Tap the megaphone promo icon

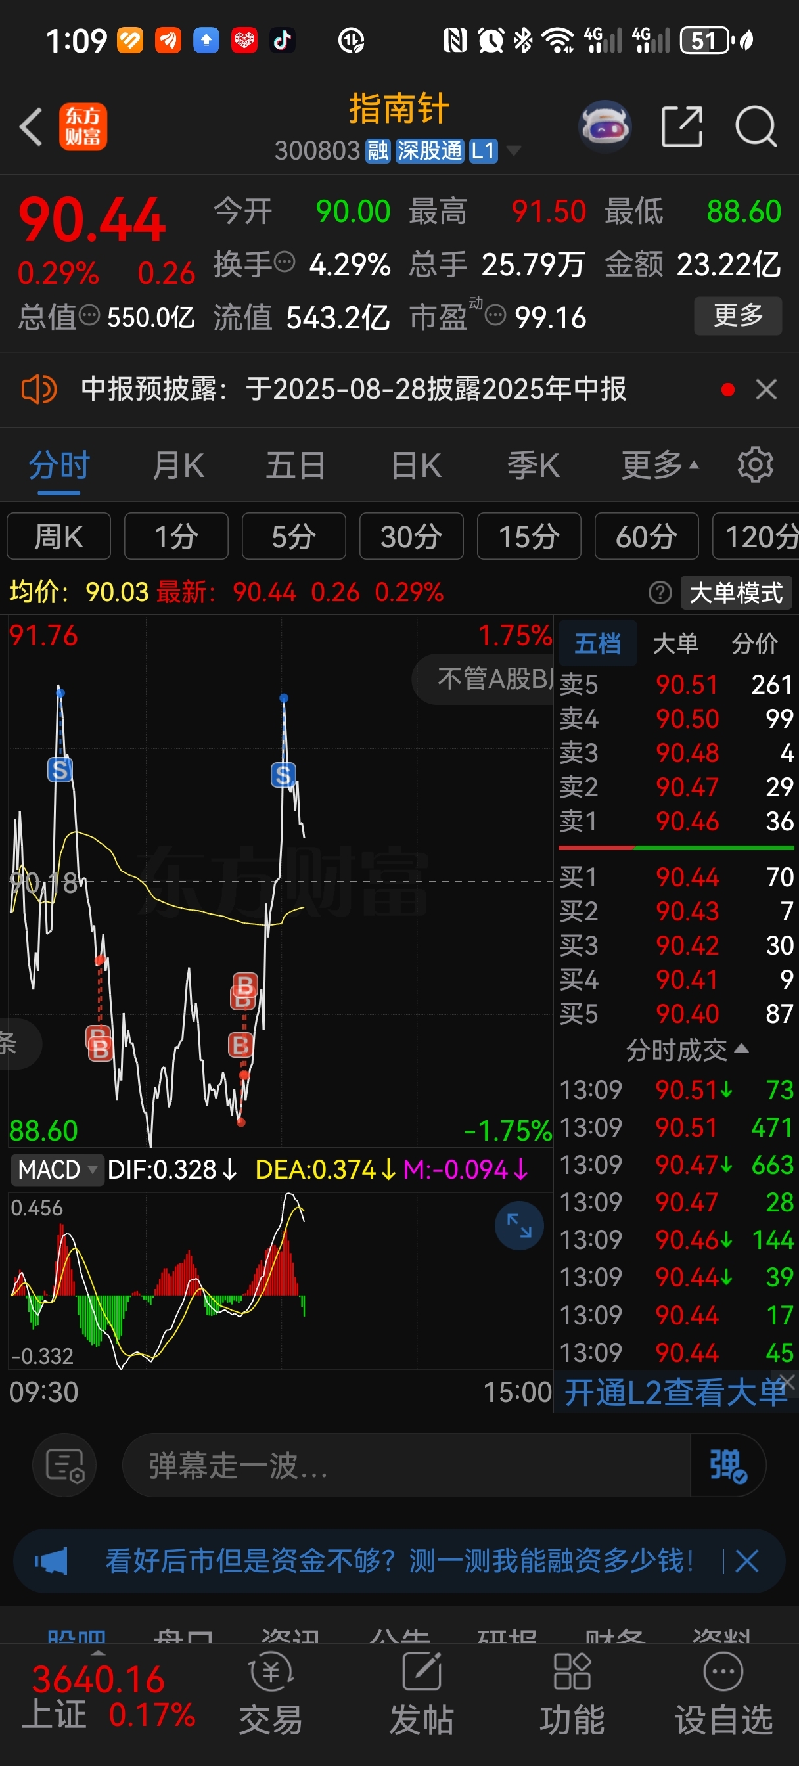pyautogui.click(x=51, y=1561)
